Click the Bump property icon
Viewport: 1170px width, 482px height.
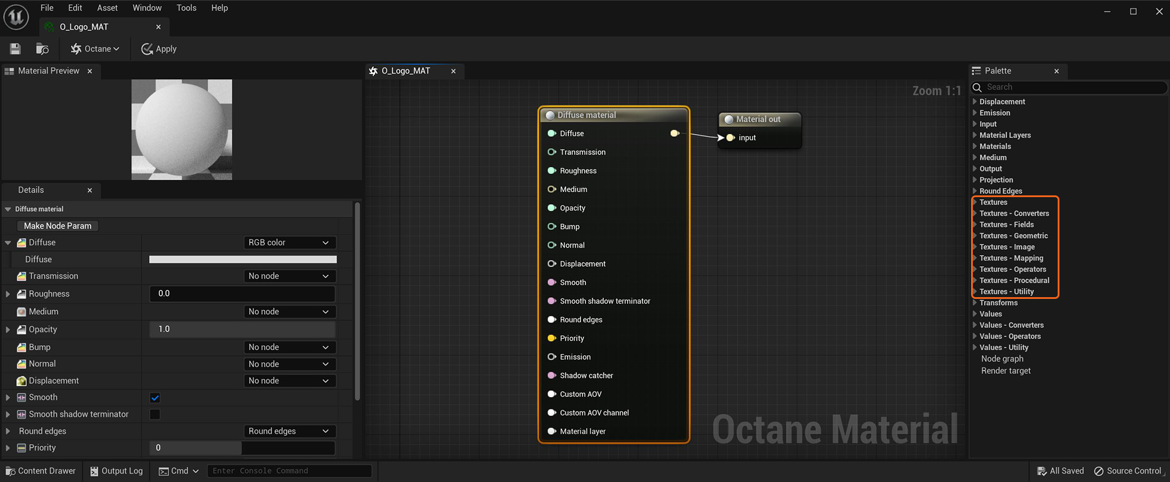coord(22,347)
